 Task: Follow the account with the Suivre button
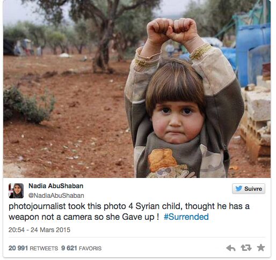pos(249,189)
